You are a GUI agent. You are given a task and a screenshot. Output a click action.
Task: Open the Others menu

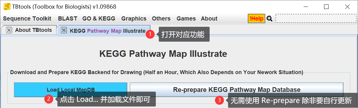161,18
